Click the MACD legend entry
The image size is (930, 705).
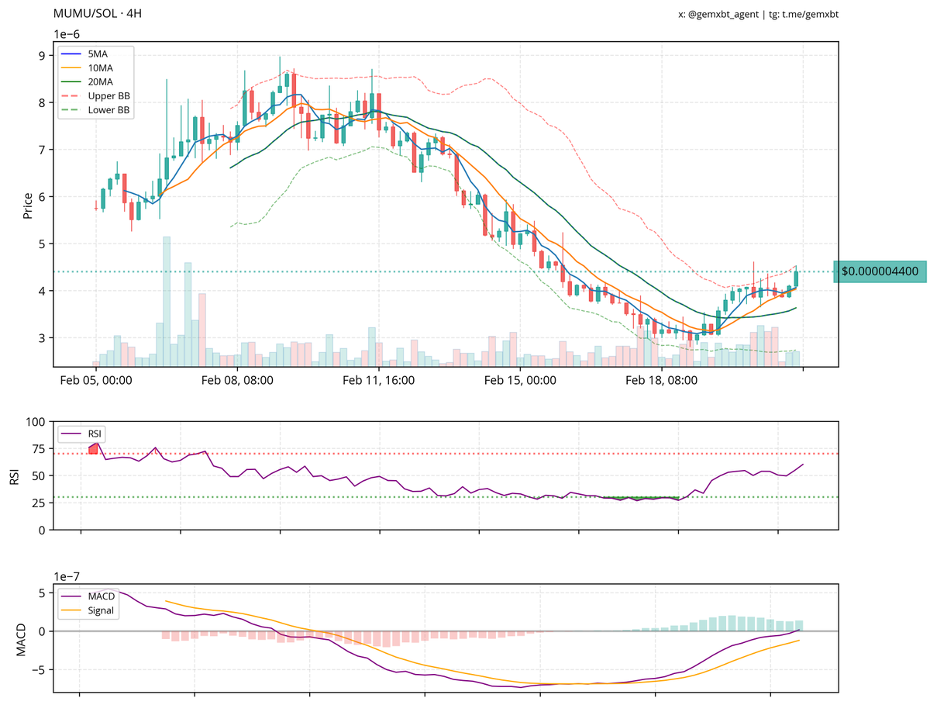(90, 596)
